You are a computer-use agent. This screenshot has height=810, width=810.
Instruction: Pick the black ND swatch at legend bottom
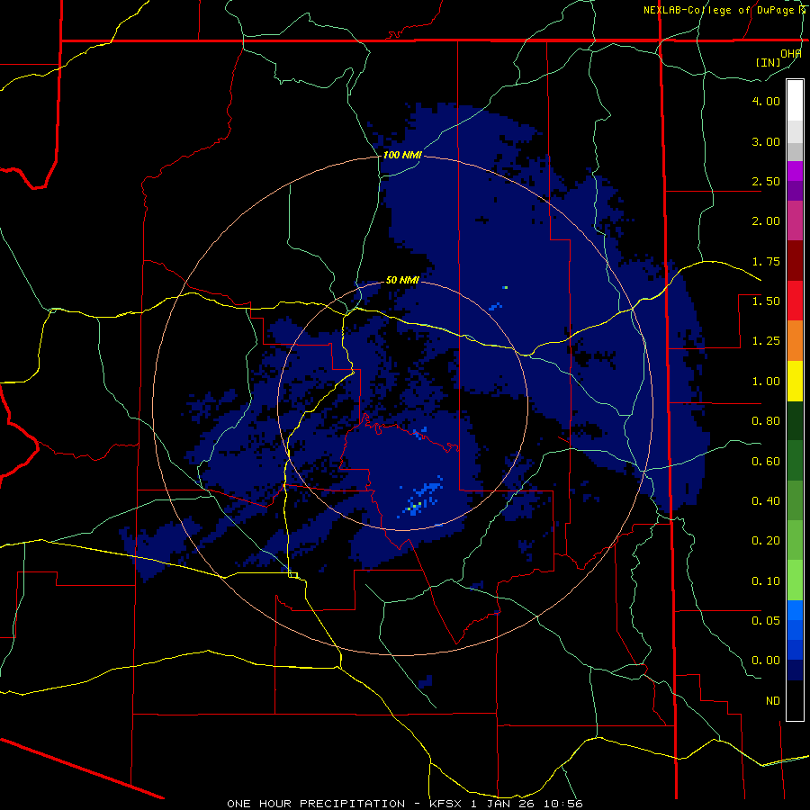(795, 700)
